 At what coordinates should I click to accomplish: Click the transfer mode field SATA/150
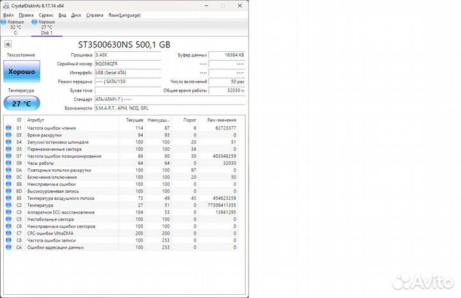(128, 81)
